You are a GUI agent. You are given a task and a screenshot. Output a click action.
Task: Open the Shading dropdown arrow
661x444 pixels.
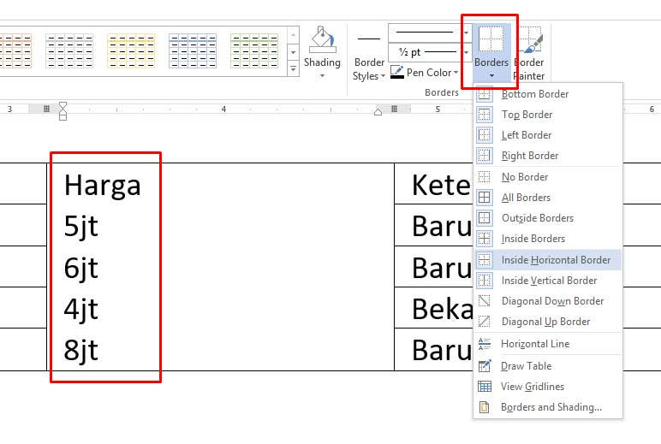pos(322,76)
